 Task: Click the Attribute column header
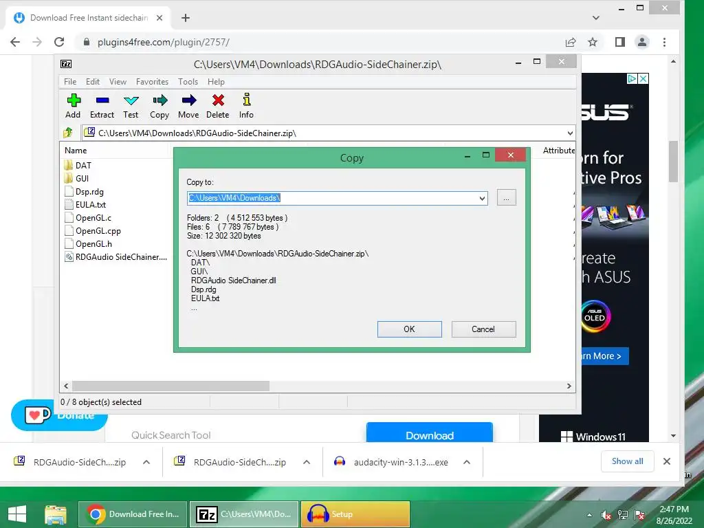point(558,151)
